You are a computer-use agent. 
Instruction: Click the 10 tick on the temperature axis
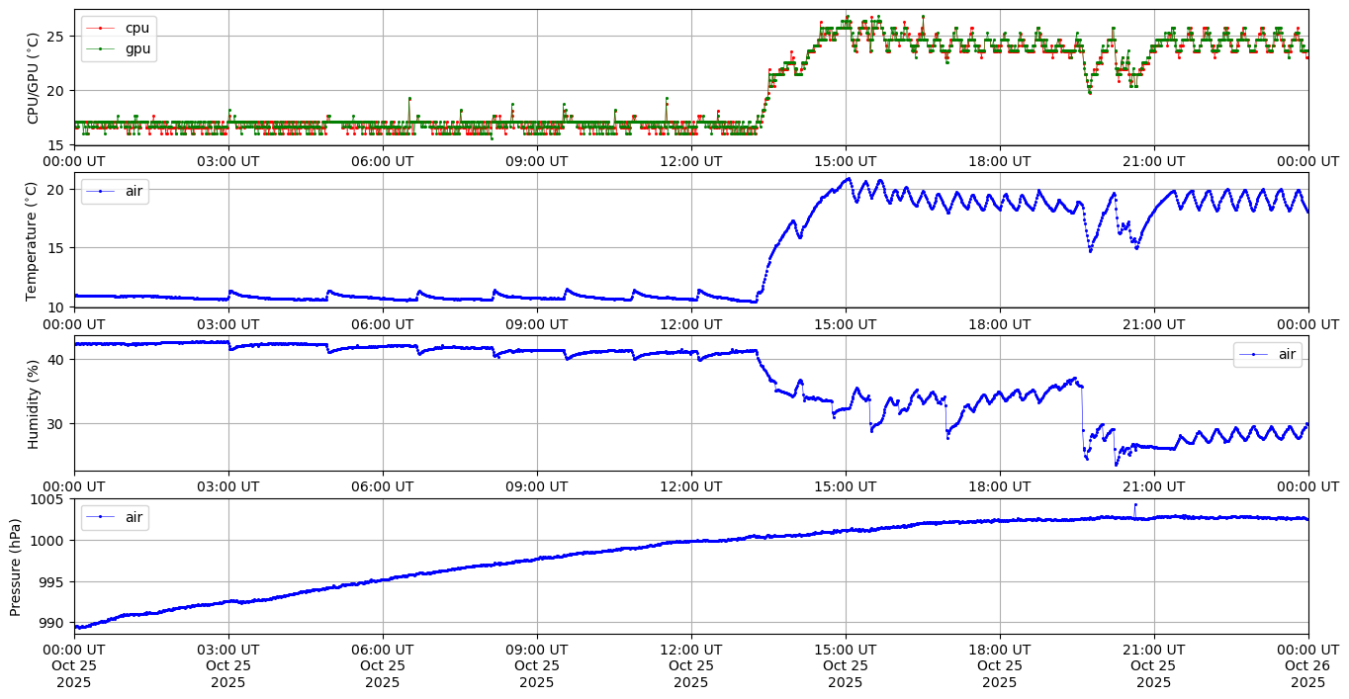[x=57, y=306]
